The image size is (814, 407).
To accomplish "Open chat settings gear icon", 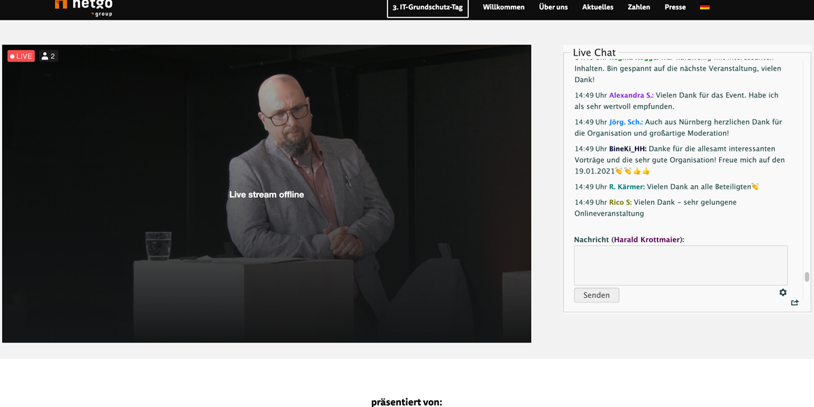I will [x=783, y=292].
